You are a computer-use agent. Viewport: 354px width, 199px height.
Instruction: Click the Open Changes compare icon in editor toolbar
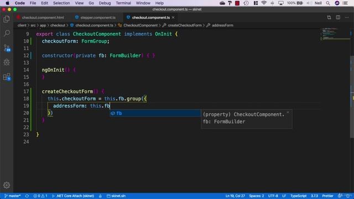[x=329, y=17]
